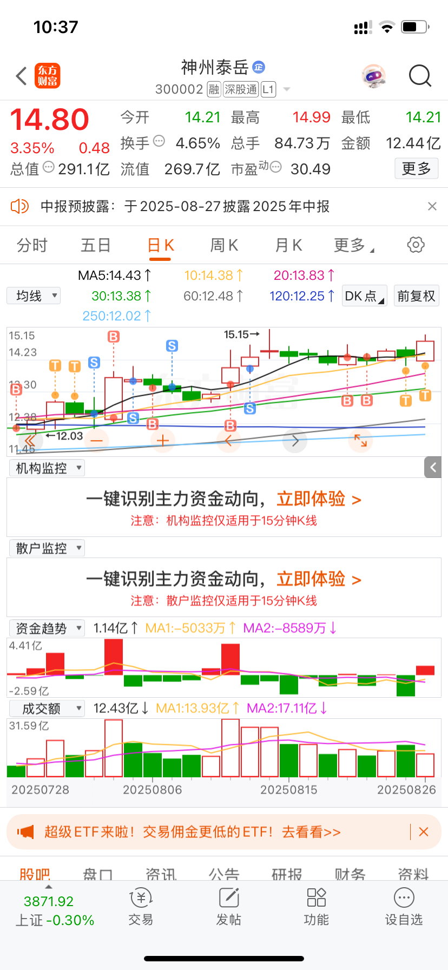Image resolution: width=448 pixels, height=970 pixels.
Task: Open the 机构监控 indicator dropdown
Action: click(47, 468)
